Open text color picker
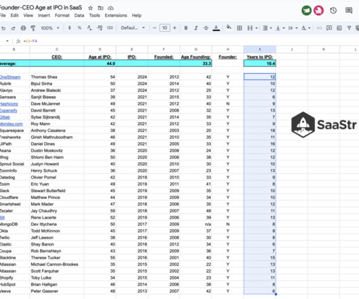 click(x=216, y=28)
